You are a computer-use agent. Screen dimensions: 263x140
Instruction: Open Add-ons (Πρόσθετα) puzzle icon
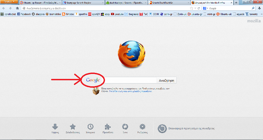click(108, 127)
